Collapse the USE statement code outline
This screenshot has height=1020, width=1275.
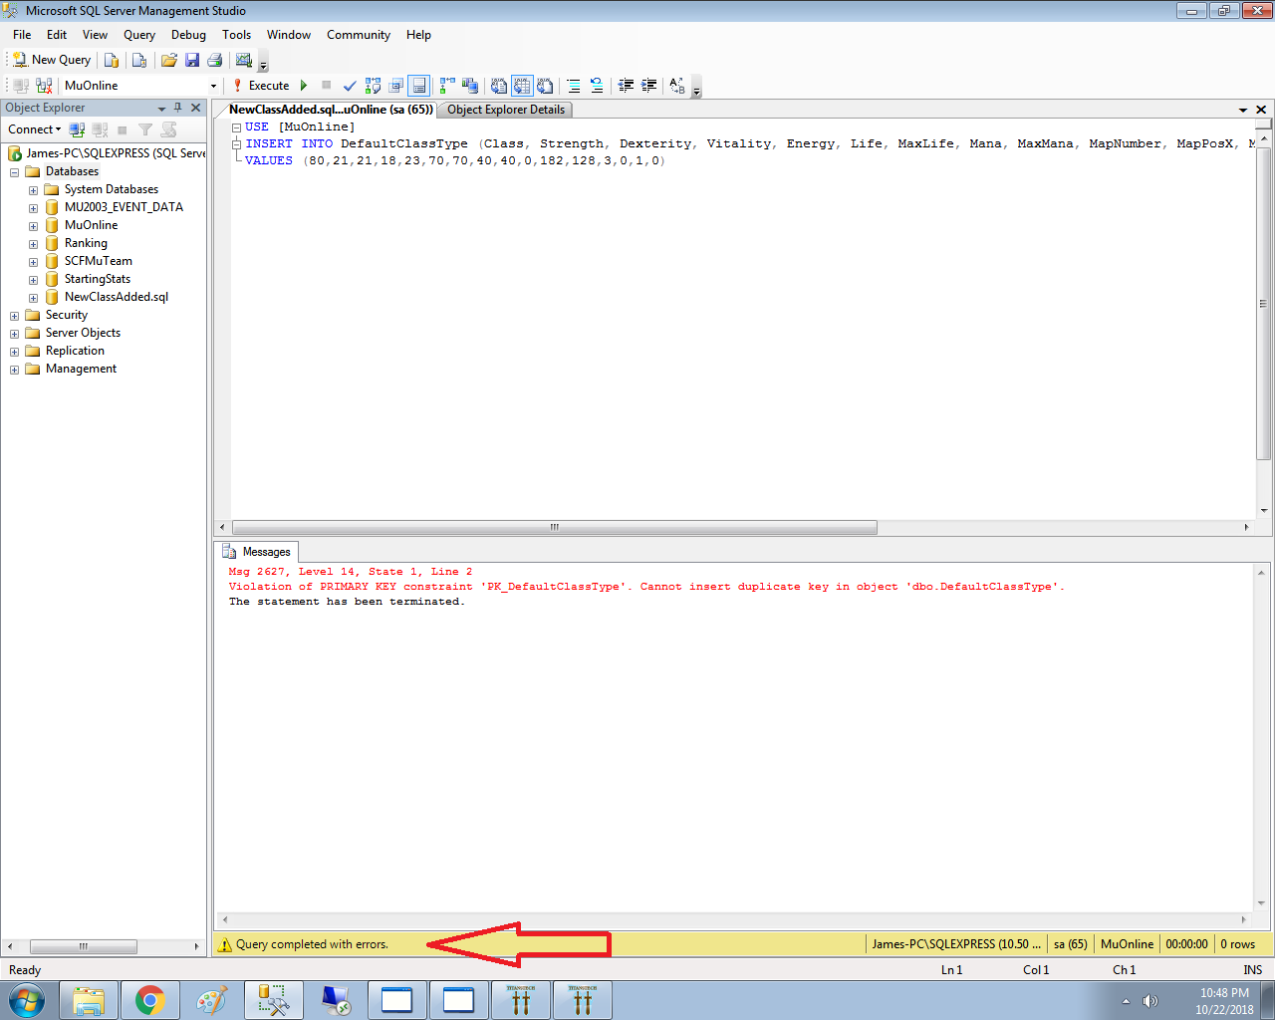point(237,127)
